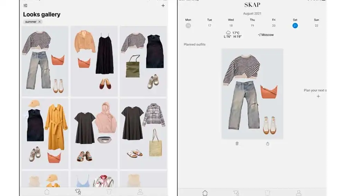
Task: Open the planned outfit card
Action: pos(252,94)
